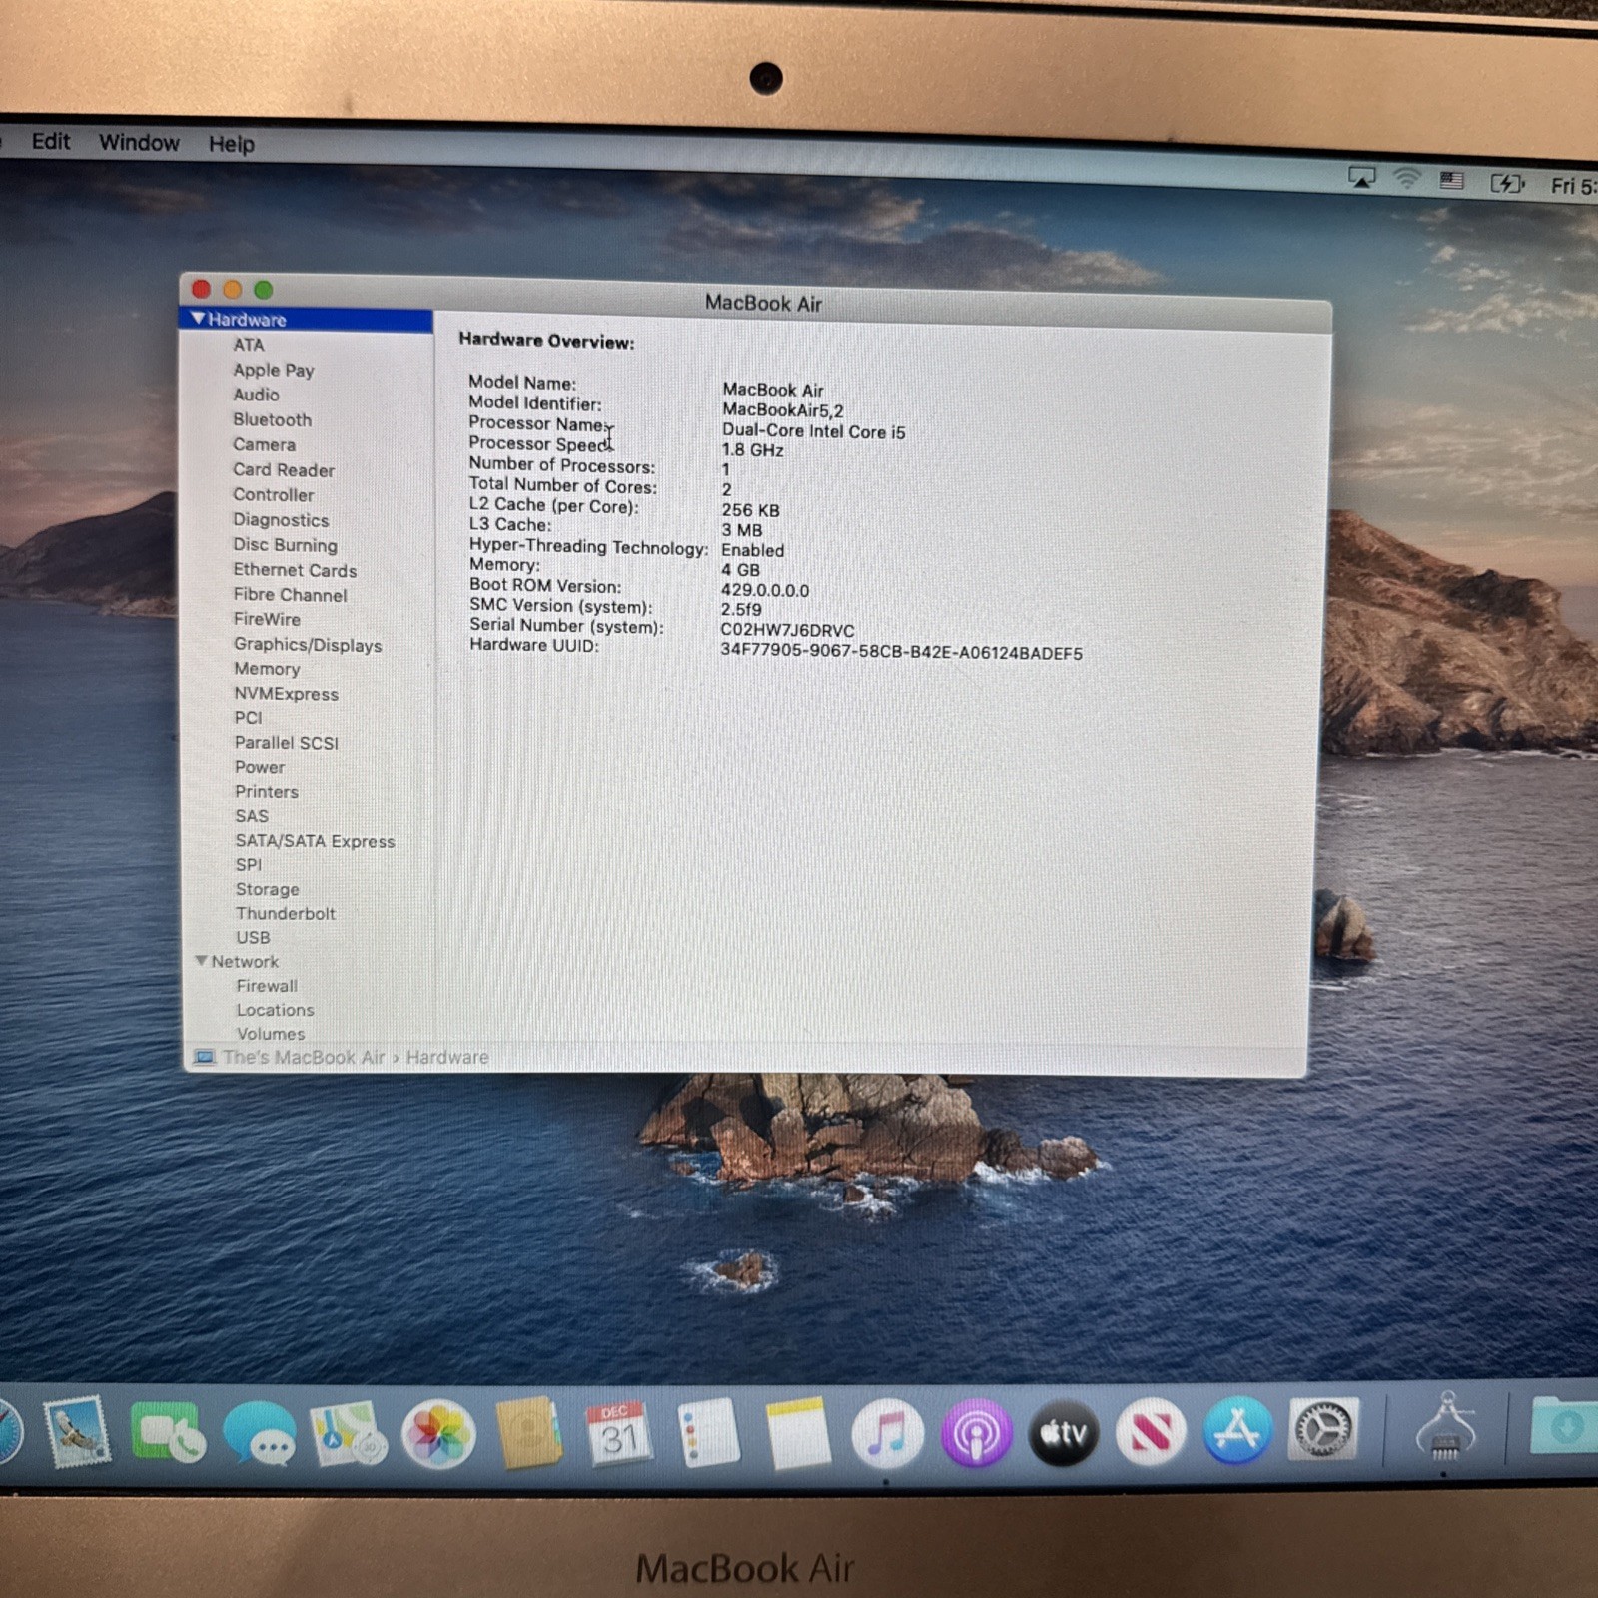Zoom the MacBook Air window
1598x1598 pixels.
pyautogui.click(x=263, y=290)
